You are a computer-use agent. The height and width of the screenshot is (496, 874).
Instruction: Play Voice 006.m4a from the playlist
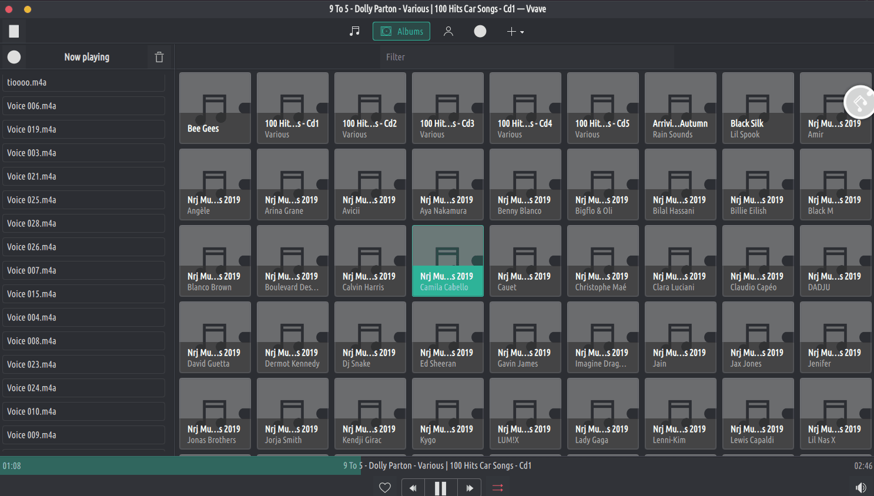(83, 106)
